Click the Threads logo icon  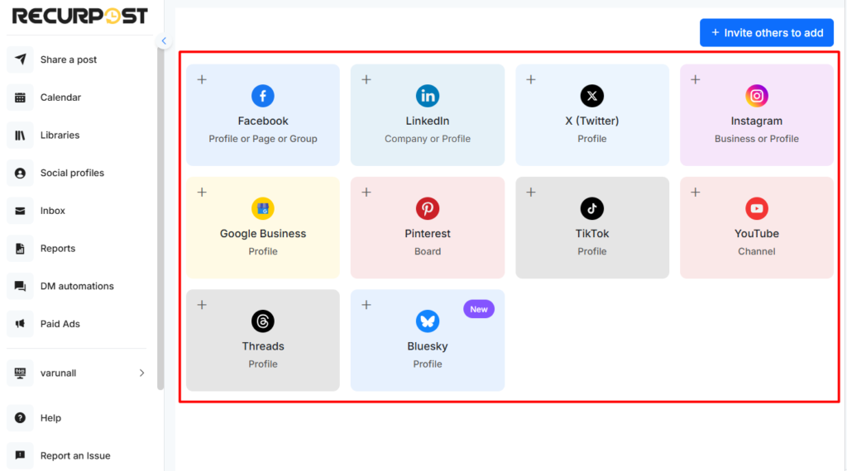263,321
